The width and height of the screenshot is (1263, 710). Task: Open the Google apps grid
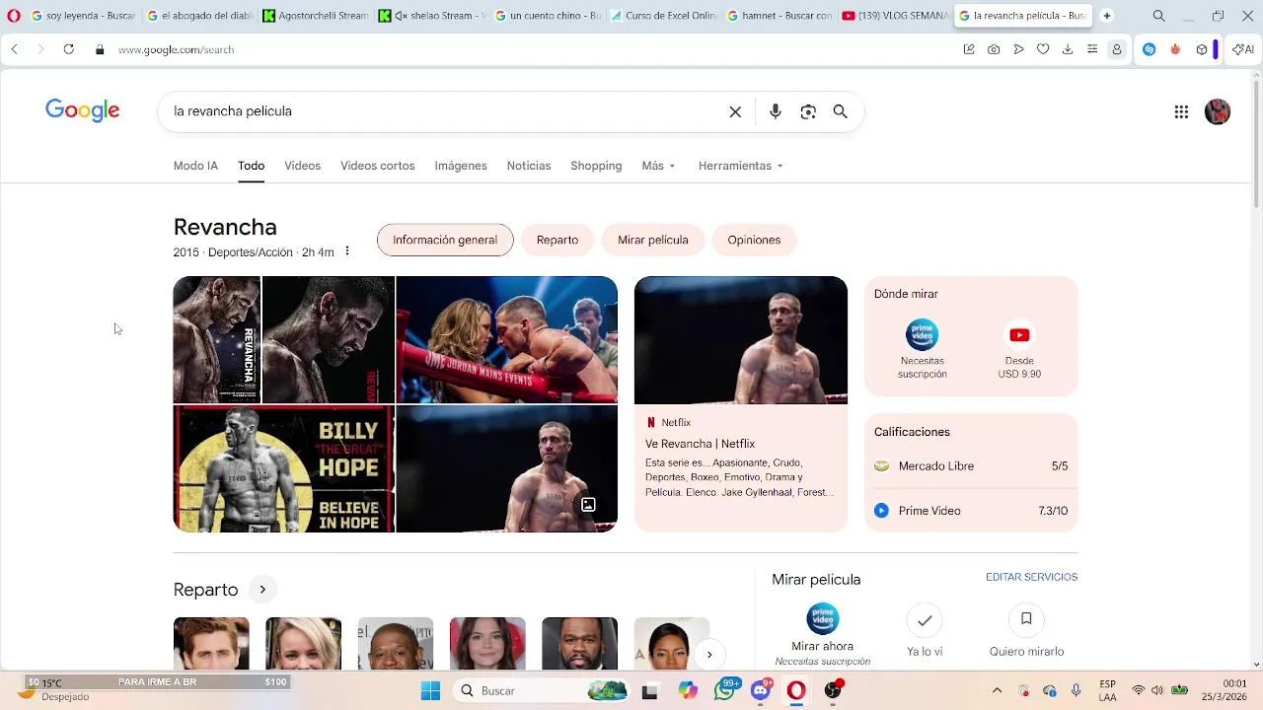pos(1181,111)
